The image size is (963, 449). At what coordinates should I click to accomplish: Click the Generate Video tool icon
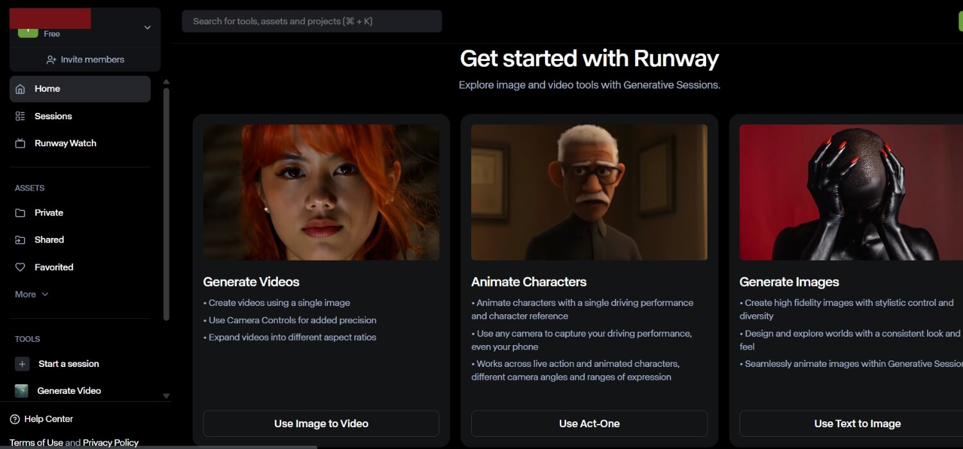click(x=22, y=391)
